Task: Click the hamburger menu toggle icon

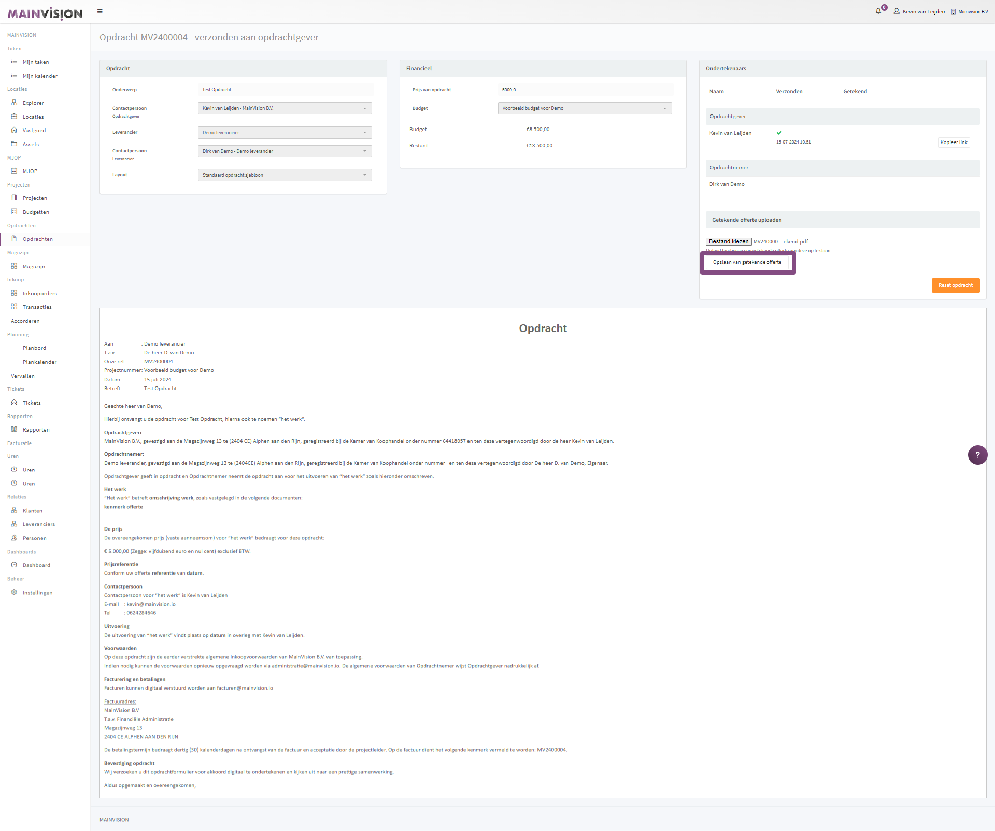Action: pyautogui.click(x=100, y=11)
